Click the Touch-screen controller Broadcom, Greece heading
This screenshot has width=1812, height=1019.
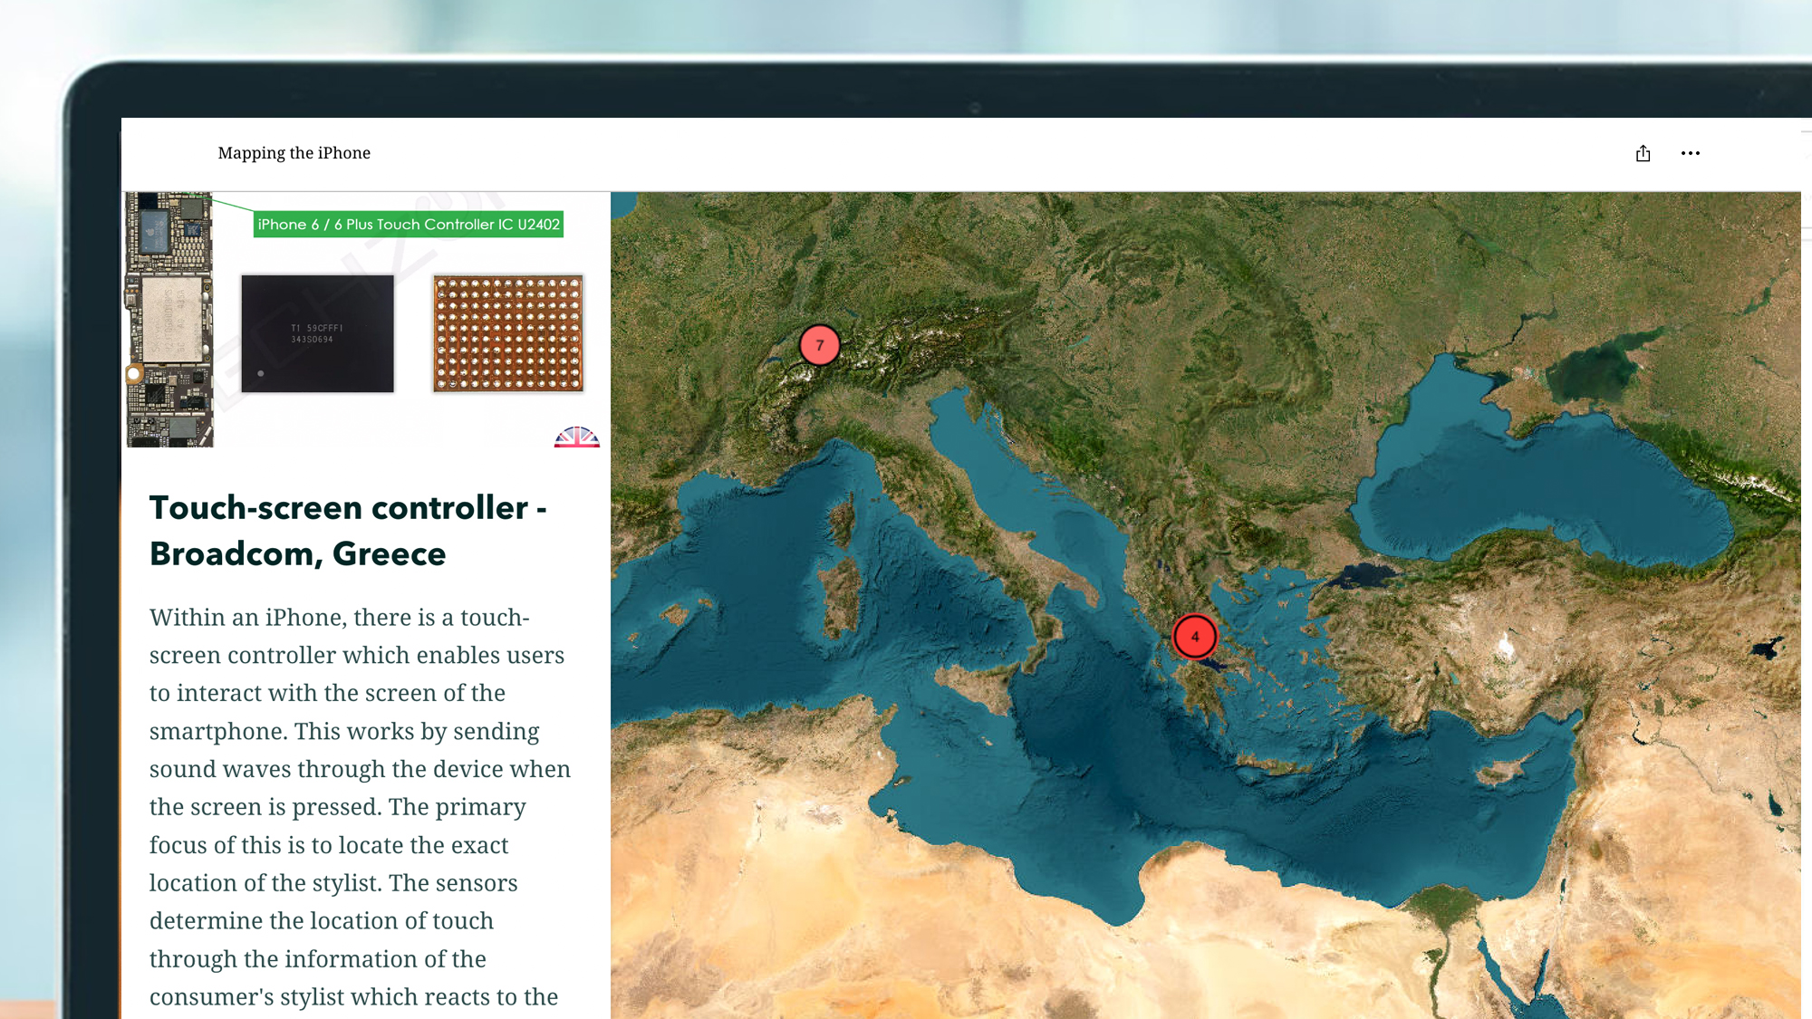pos(348,531)
